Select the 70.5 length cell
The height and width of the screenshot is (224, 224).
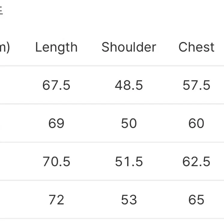pos(56,162)
